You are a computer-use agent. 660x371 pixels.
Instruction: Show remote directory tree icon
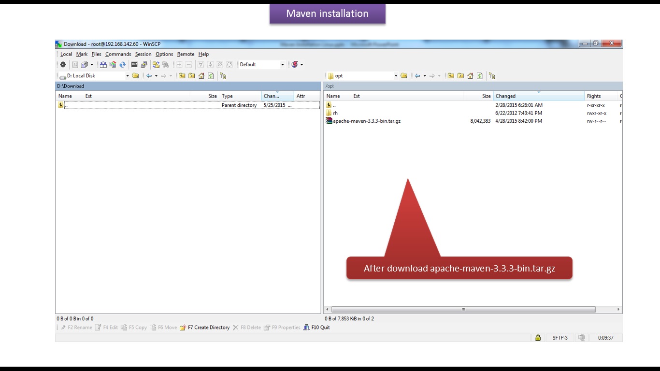492,76
